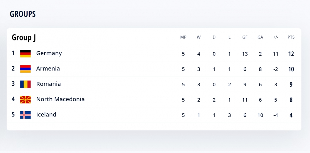Image resolution: width=310 pixels, height=153 pixels.
Task: Click the Group J title
Action: click(x=24, y=38)
